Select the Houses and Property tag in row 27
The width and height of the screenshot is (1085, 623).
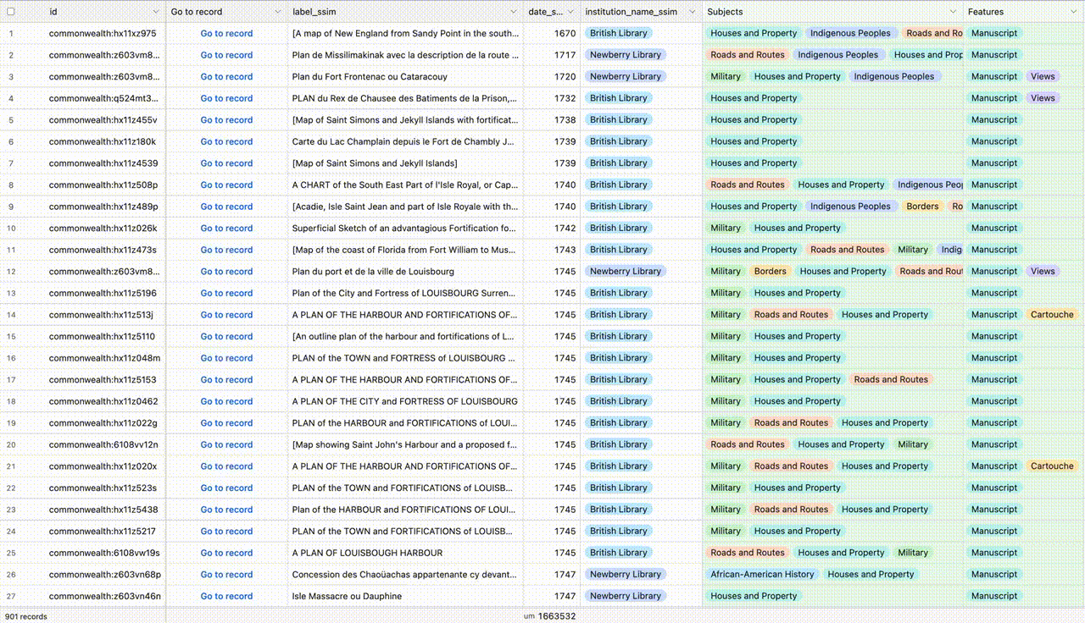[x=754, y=596]
